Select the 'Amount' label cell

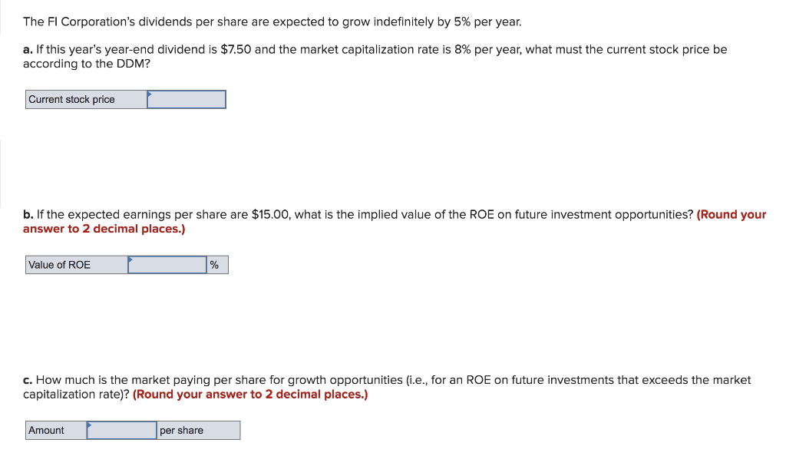[x=56, y=430]
